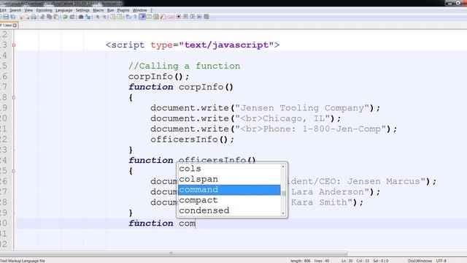Toggle synchronized horizontal scrolling
This screenshot has width=467, height=263.
click(120, 17)
